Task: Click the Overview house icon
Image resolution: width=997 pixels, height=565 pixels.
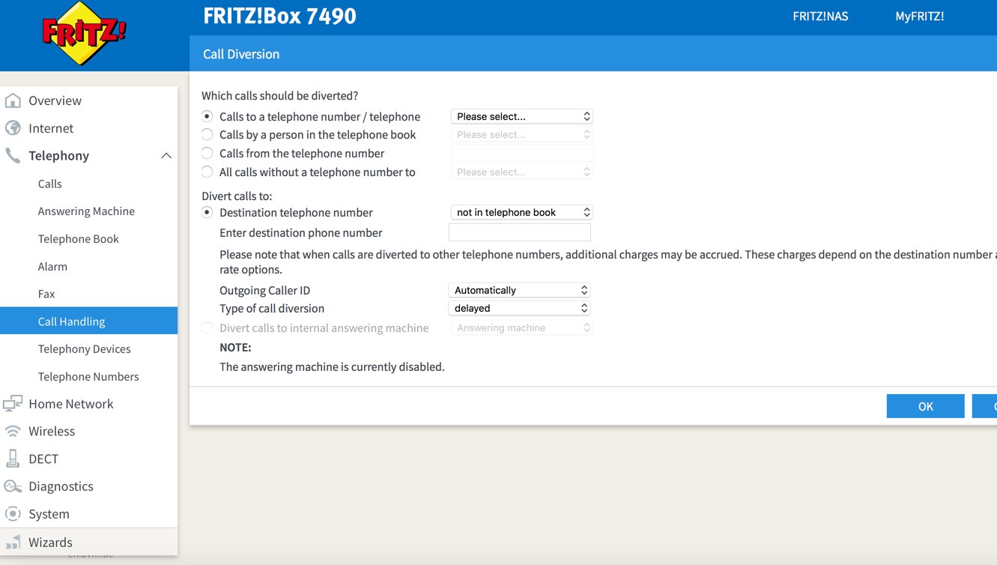Action: [x=13, y=100]
